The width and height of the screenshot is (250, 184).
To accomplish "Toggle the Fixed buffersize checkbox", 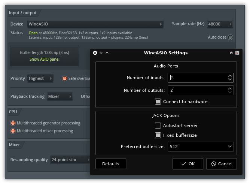I will click(x=158, y=135).
